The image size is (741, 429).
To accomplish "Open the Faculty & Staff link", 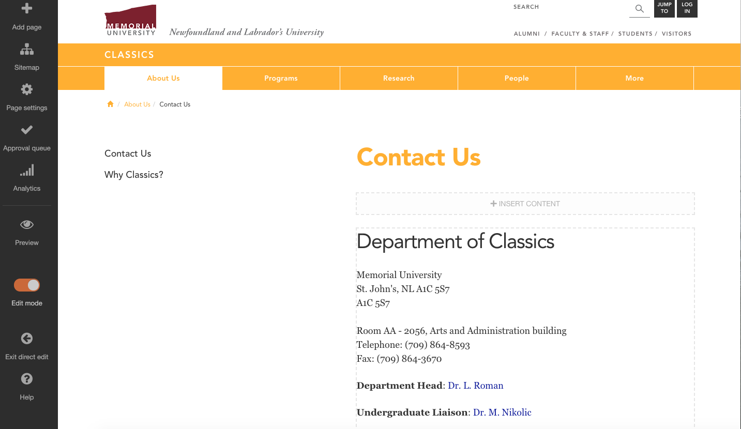I will click(x=580, y=34).
